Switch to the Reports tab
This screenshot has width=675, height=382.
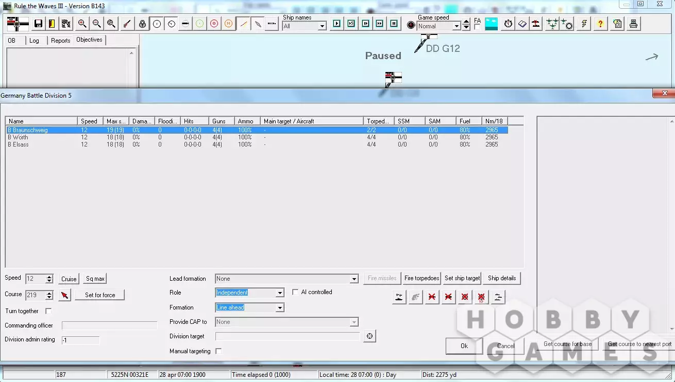click(x=60, y=41)
